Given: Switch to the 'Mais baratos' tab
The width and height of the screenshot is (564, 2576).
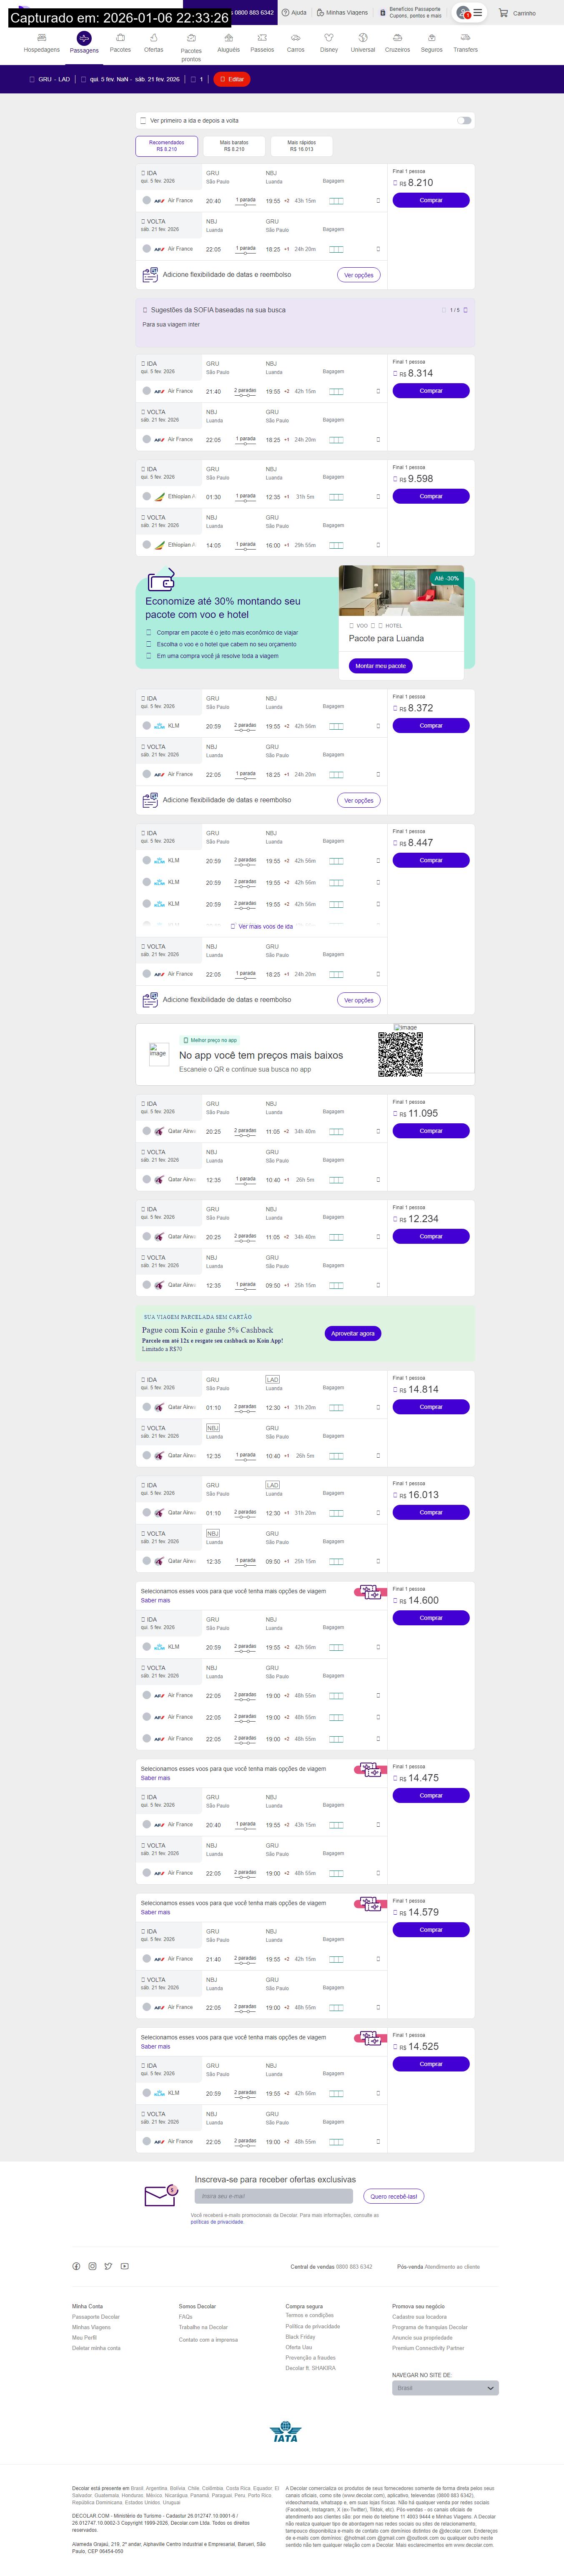Looking at the screenshot, I should click(x=234, y=146).
